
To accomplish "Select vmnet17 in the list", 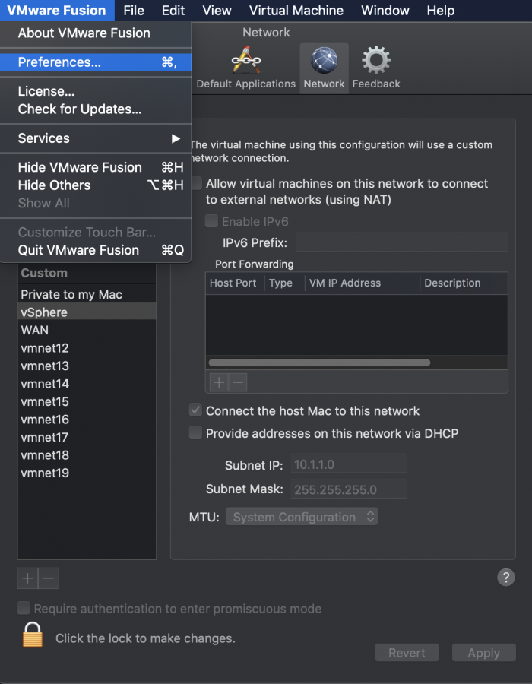I will (x=87, y=438).
